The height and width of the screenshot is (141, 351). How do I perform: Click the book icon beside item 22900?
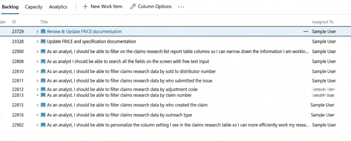tap(43, 51)
